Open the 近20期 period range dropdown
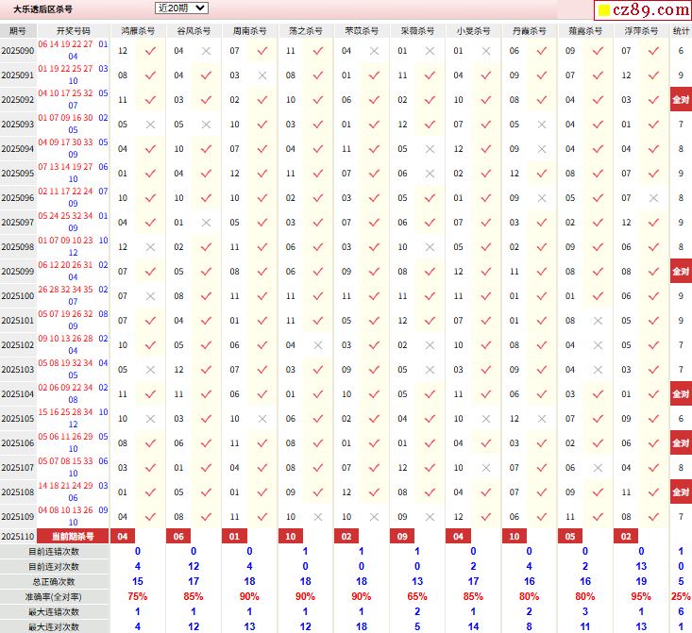 pyautogui.click(x=181, y=8)
